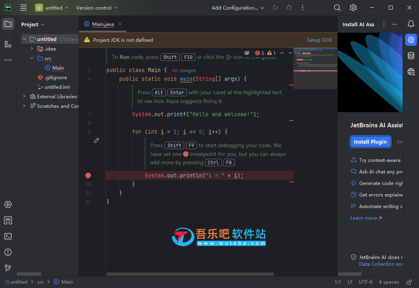Open the Version control dropdown
This screenshot has height=288, width=419.
tap(97, 8)
